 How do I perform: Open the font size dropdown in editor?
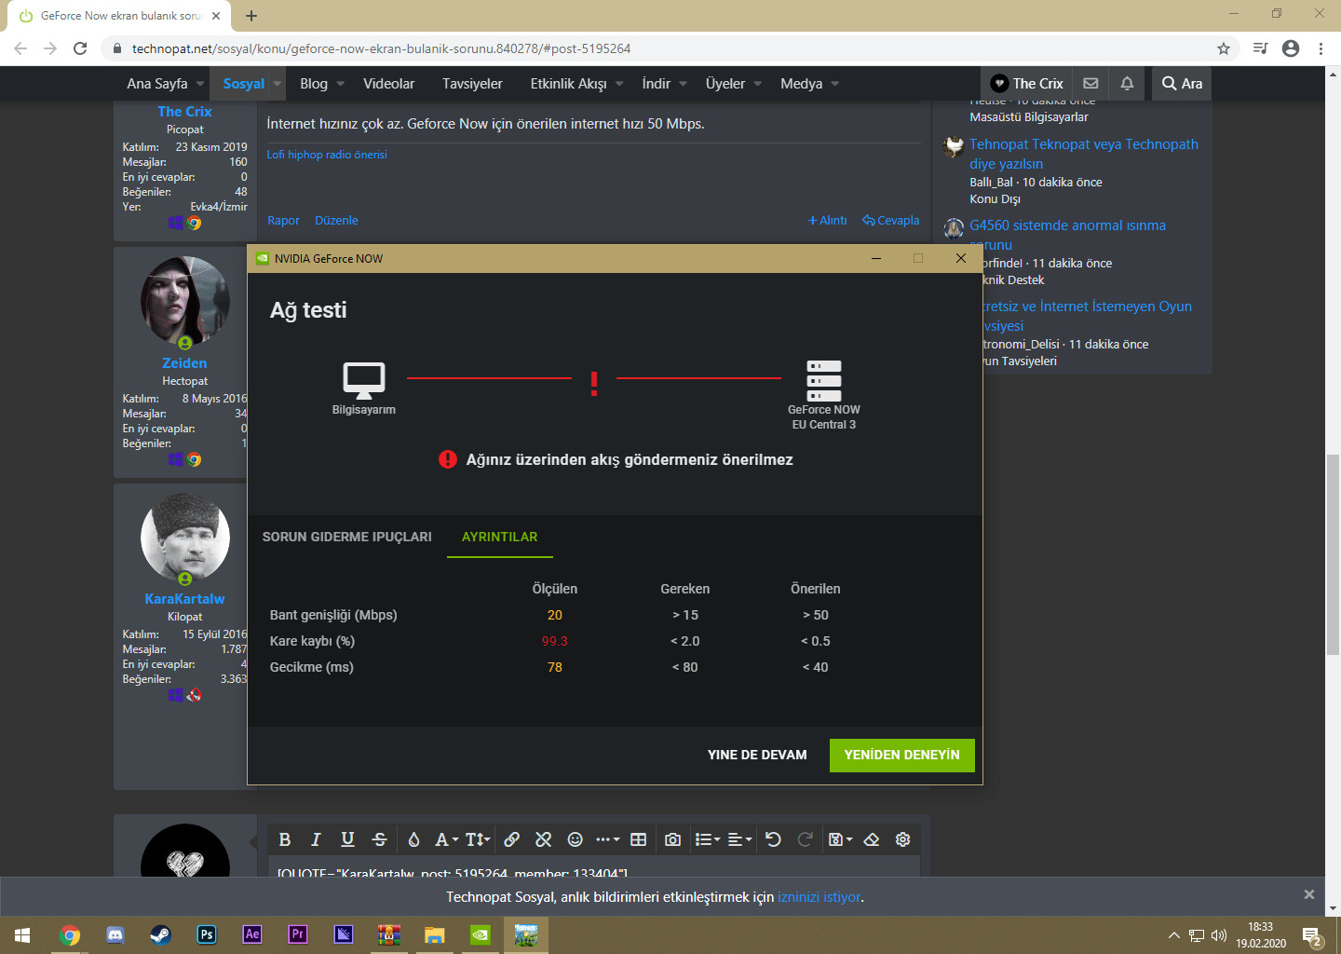tap(478, 839)
